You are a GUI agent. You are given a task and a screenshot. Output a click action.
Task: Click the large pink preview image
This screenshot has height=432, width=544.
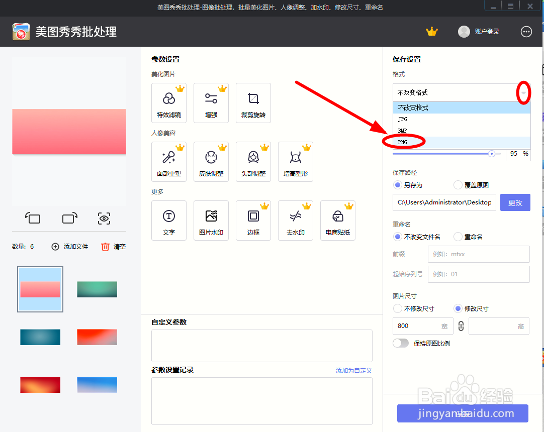point(69,132)
